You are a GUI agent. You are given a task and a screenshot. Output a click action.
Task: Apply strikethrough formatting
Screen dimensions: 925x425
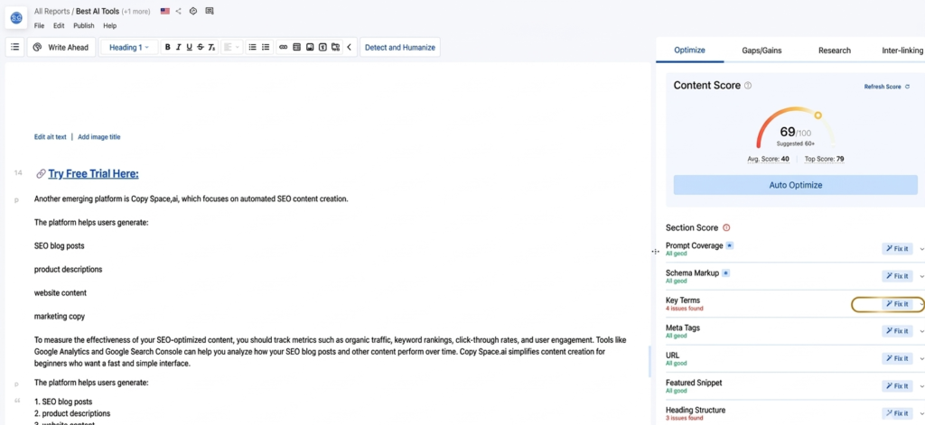(x=200, y=47)
